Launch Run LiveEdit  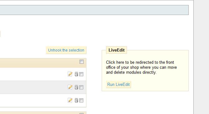click(118, 85)
